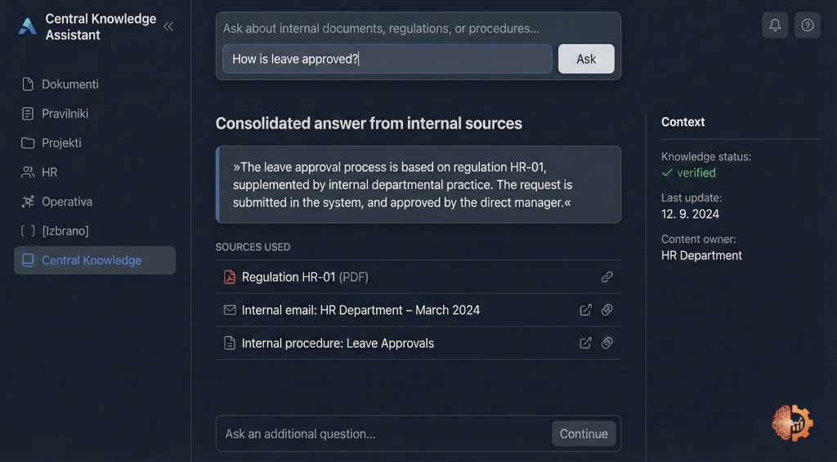Collapse the sidebar with double chevron

(168, 26)
